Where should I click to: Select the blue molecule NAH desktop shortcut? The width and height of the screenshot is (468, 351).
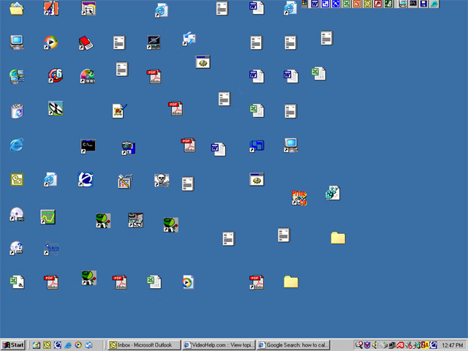click(51, 248)
